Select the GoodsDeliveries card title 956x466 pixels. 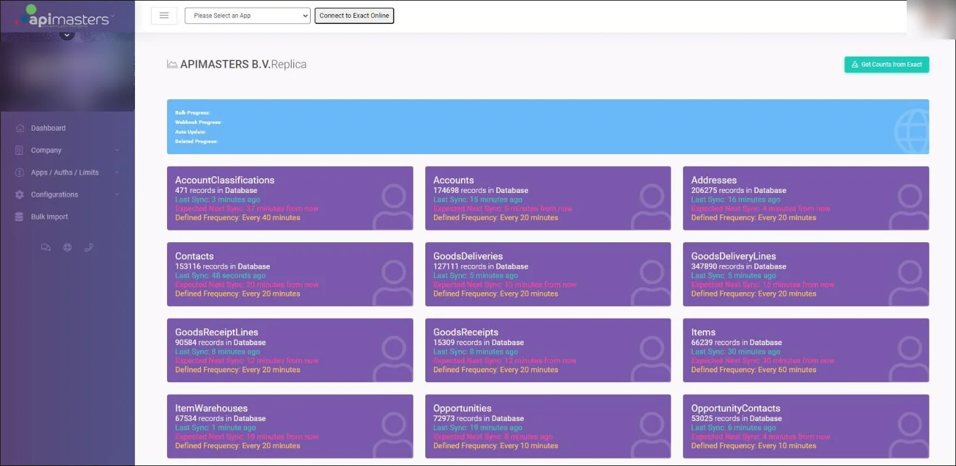click(468, 256)
